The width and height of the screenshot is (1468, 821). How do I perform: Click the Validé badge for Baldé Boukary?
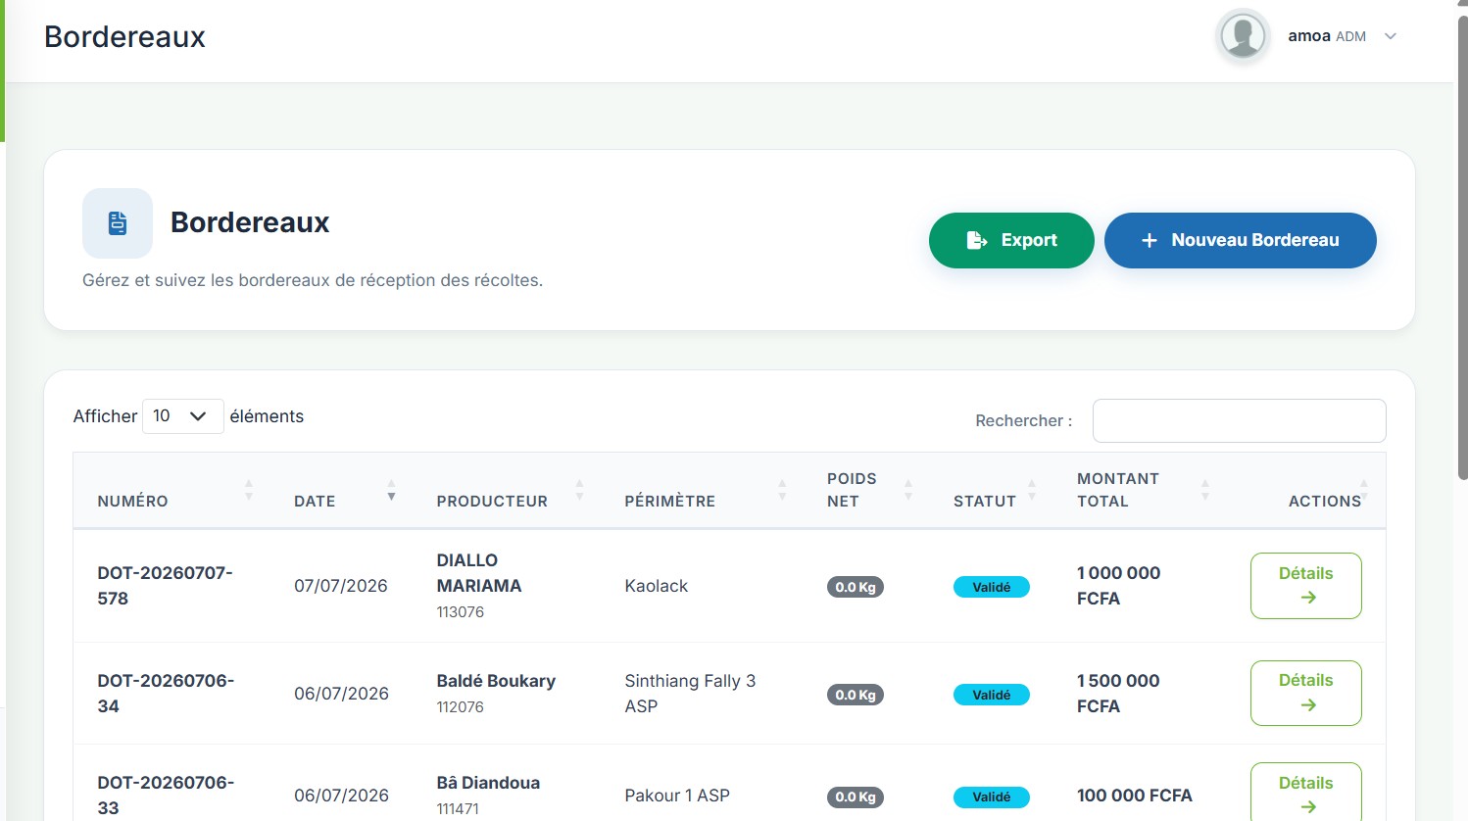click(992, 695)
